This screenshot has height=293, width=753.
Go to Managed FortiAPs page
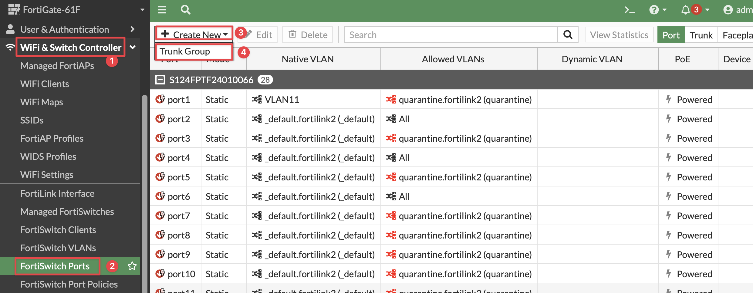tap(57, 66)
